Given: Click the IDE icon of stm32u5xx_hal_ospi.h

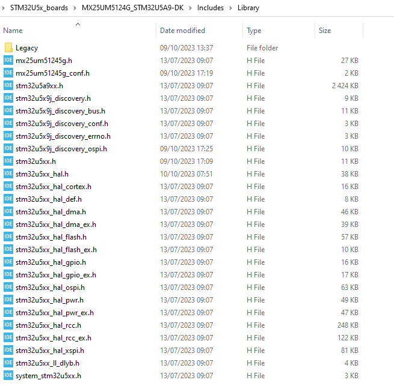Looking at the screenshot, I should (x=8, y=287).
